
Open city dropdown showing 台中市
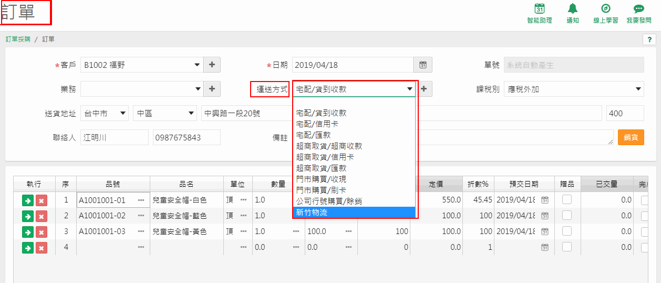point(105,113)
